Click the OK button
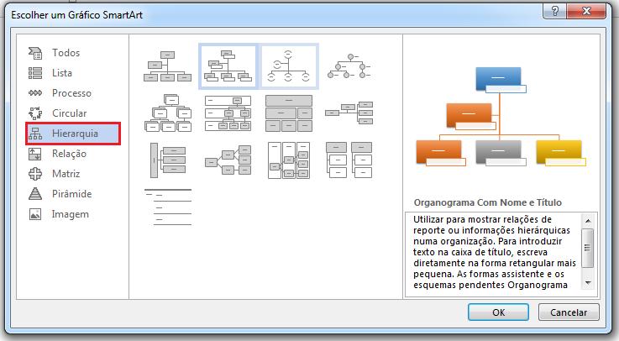Viewport: 619px width, 341px height. point(498,312)
